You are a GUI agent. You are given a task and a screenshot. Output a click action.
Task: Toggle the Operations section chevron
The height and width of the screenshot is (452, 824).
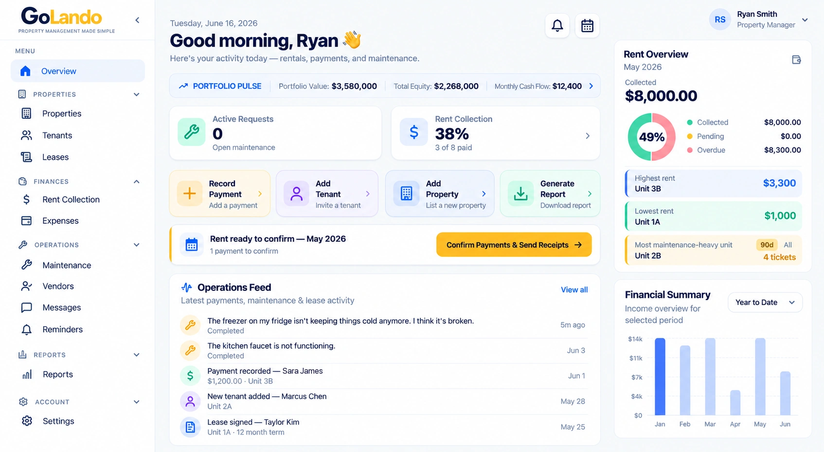[137, 245]
